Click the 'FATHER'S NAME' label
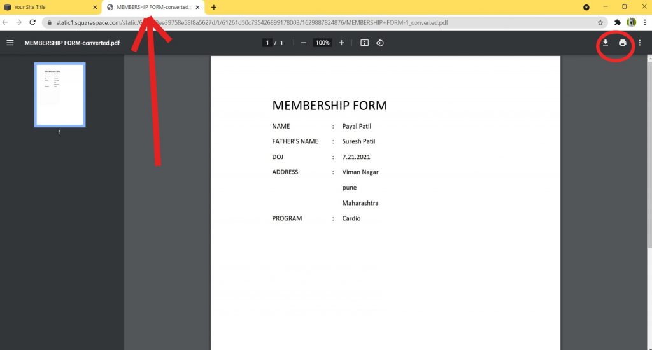The width and height of the screenshot is (652, 350). click(x=295, y=141)
